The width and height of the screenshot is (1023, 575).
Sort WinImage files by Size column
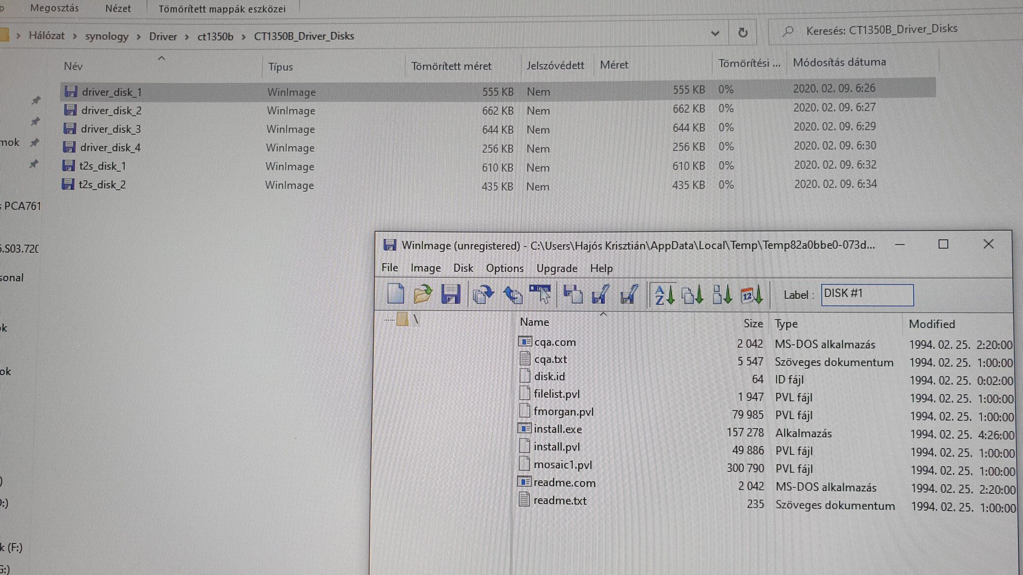tap(753, 324)
